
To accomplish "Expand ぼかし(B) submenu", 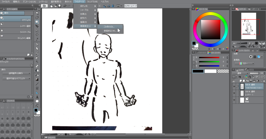I will pos(85,6).
